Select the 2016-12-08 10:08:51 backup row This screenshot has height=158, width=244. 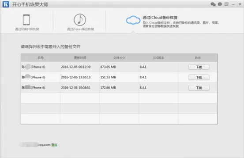[119, 88]
